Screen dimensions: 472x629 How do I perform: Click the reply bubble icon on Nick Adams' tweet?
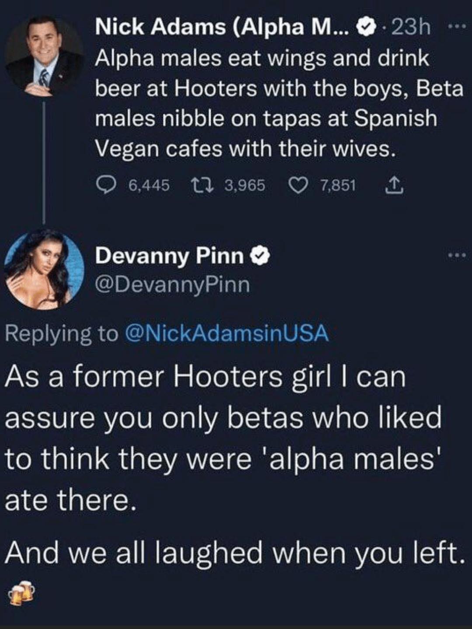pos(104,186)
